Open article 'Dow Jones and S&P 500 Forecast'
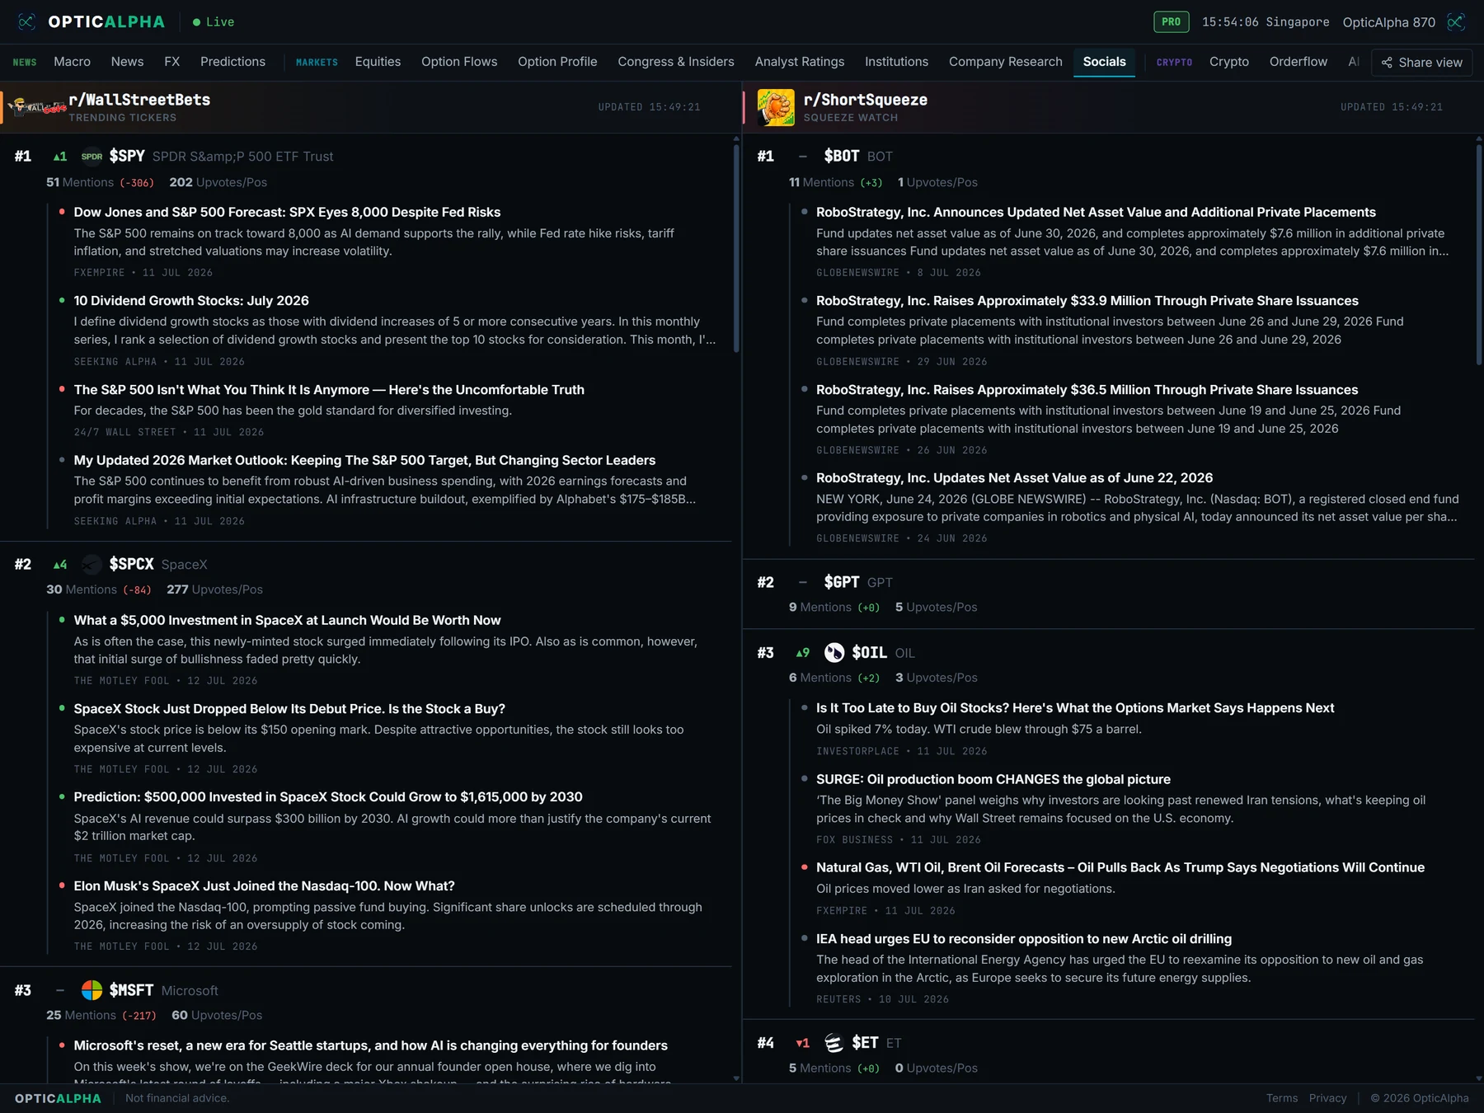This screenshot has width=1484, height=1113. (x=287, y=212)
